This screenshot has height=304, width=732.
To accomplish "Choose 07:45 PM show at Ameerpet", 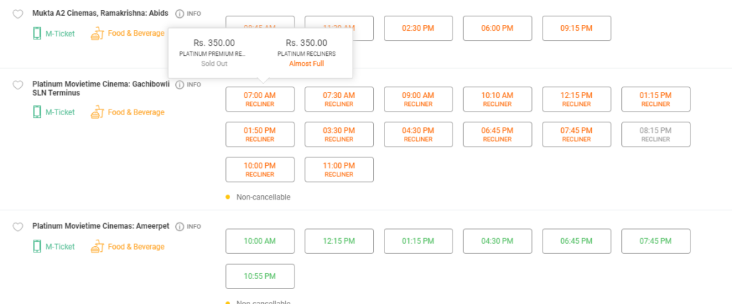I will [656, 241].
